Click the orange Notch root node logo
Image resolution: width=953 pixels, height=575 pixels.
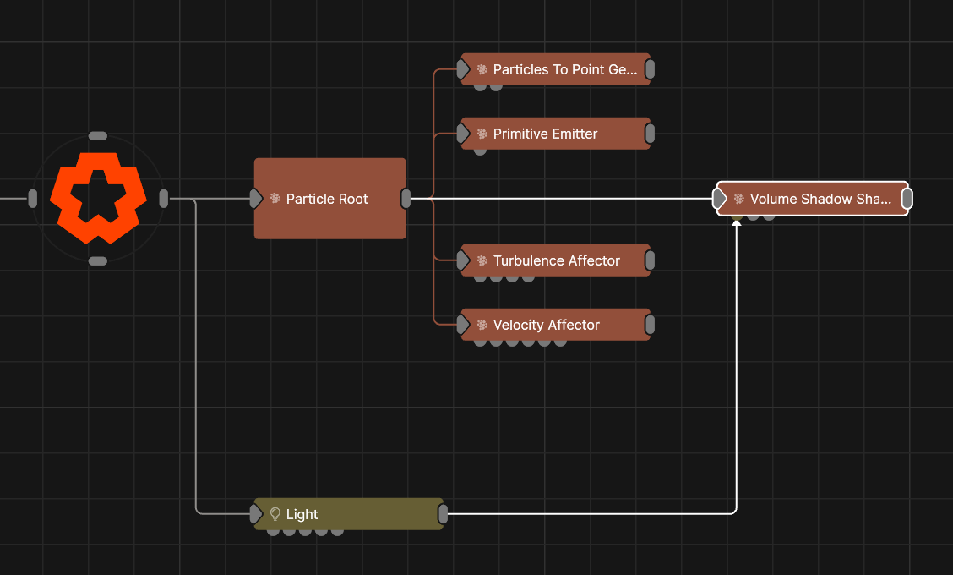(97, 198)
